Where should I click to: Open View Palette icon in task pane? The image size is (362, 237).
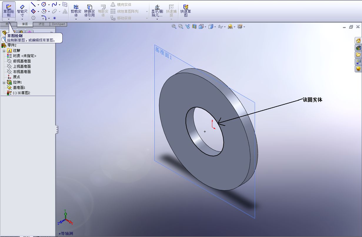[358, 62]
